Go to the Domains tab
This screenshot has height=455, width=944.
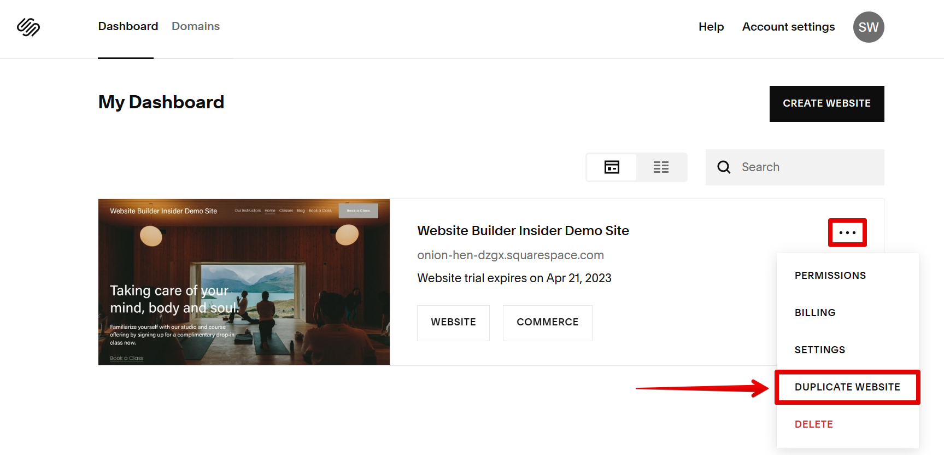(x=196, y=26)
